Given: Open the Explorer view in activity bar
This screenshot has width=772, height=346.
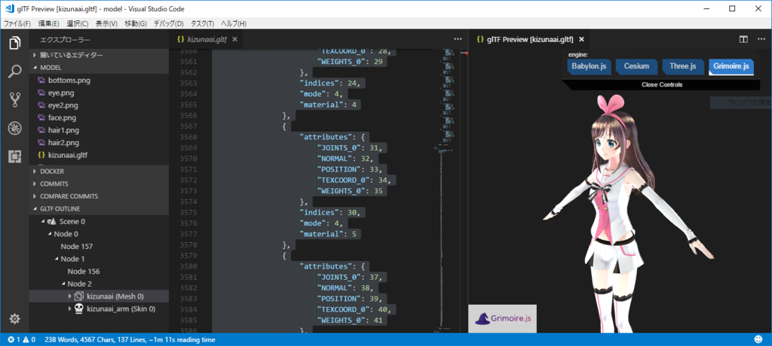Looking at the screenshot, I should [x=15, y=44].
